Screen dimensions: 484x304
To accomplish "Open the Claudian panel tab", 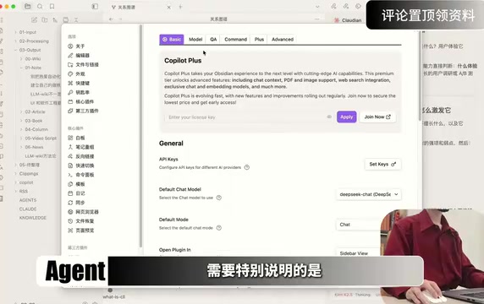I will tap(348, 20).
